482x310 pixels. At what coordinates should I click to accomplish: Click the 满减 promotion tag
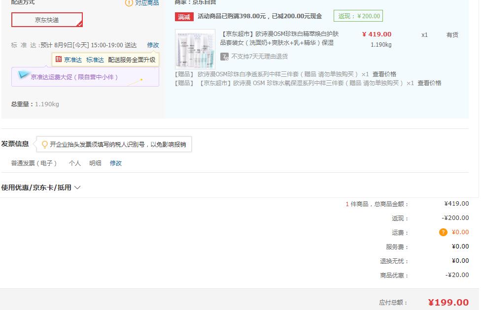tap(184, 17)
